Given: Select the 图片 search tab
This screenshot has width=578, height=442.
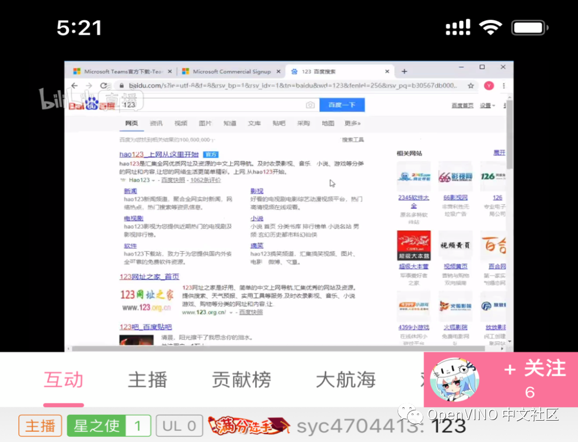Looking at the screenshot, I should (206, 123).
